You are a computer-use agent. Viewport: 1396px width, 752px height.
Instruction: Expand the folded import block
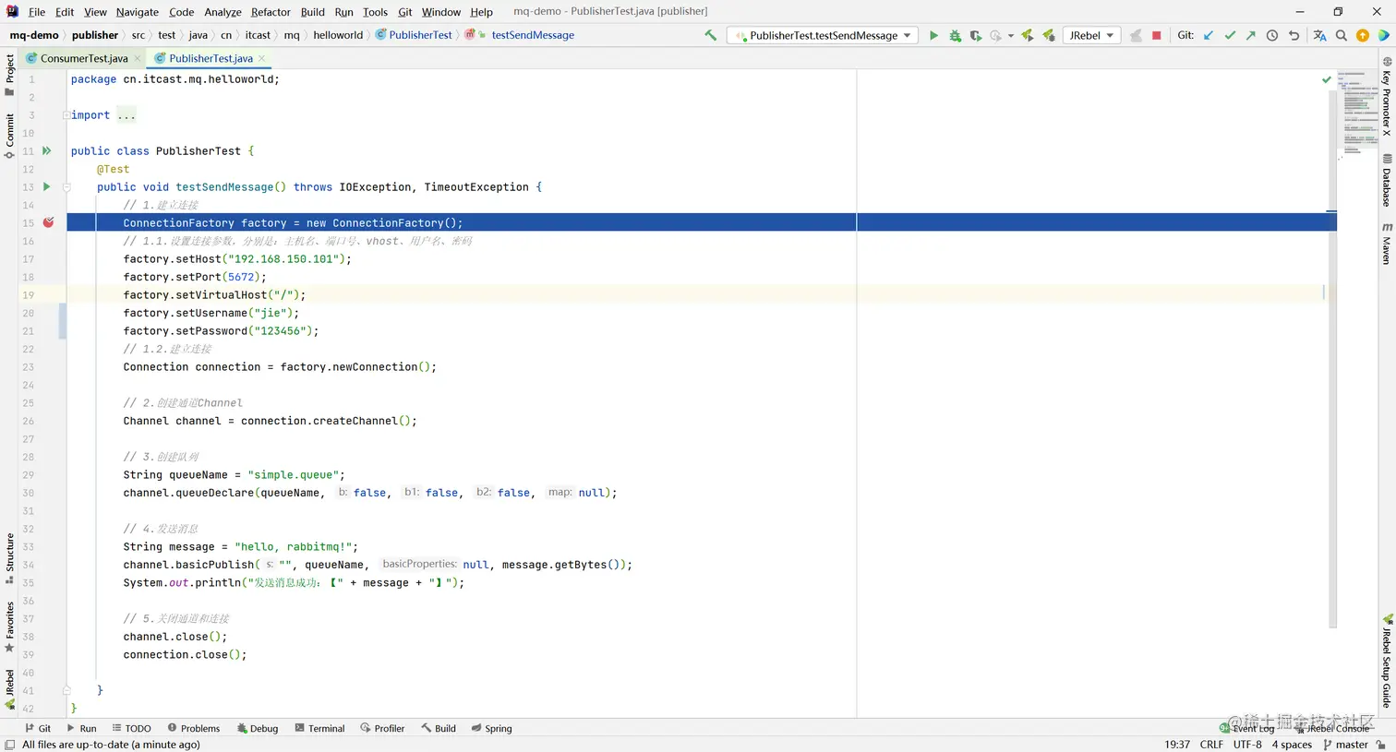pos(66,115)
